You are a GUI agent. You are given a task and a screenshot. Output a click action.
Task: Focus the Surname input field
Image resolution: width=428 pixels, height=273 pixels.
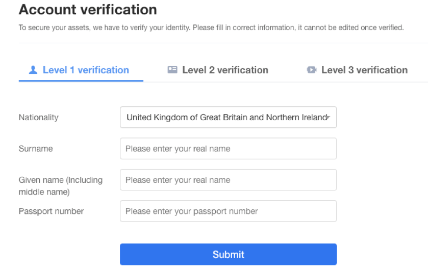(228, 149)
